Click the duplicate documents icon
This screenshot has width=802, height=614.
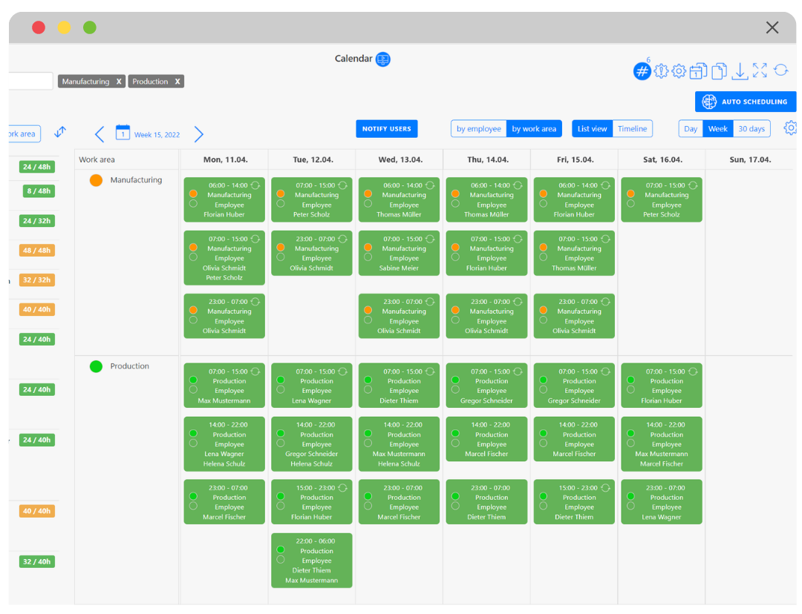[718, 71]
